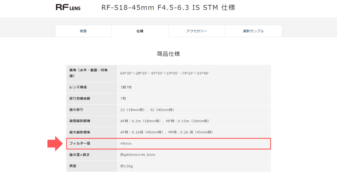Open the 仕様 tab

point(140,31)
